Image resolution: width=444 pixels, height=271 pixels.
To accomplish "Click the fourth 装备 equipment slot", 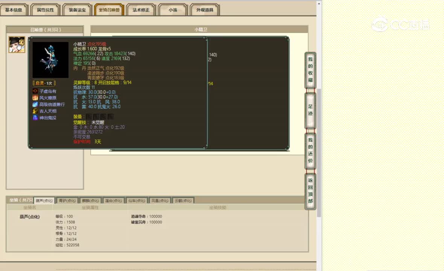I will point(110,117).
